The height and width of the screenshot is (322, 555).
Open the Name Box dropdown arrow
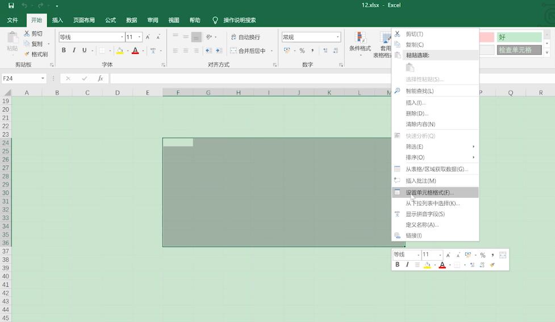coord(43,78)
